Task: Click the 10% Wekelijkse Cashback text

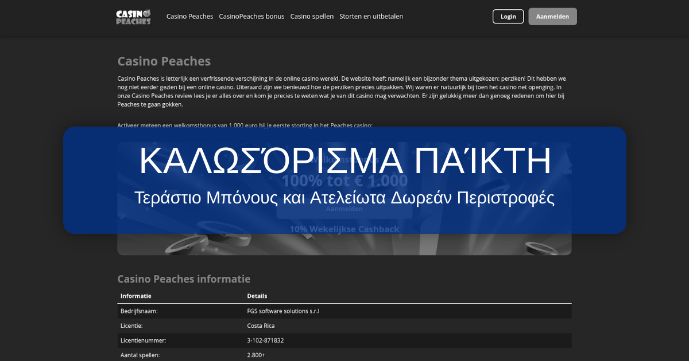Action: [344, 229]
